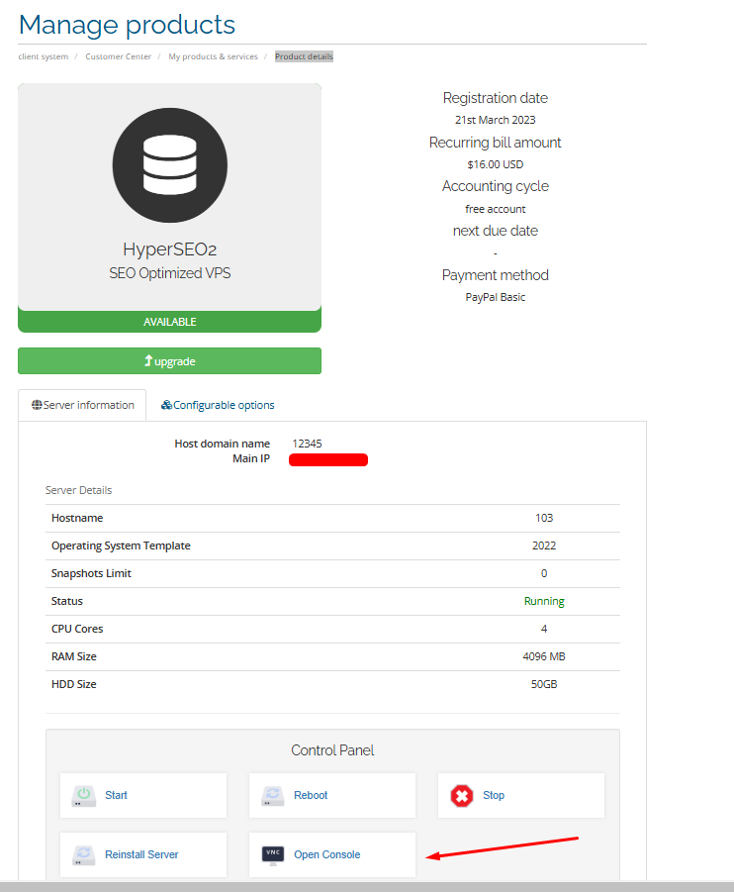This screenshot has width=734, height=892.
Task: Click the AVAILABLE status bar
Action: [x=169, y=322]
